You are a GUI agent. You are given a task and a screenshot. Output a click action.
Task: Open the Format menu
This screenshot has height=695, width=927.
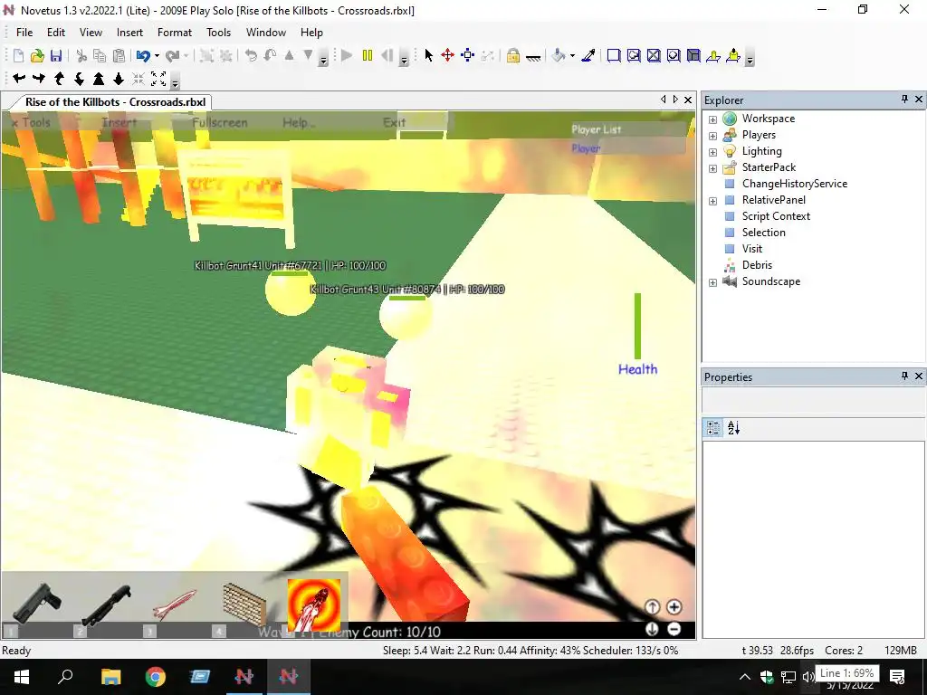pos(175,33)
